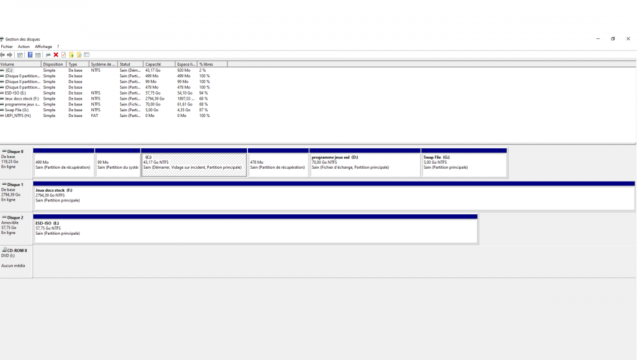Image resolution: width=639 pixels, height=360 pixels.
Task: Click the 4,35 Go free space cell
Action: pyautogui.click(x=184, y=110)
